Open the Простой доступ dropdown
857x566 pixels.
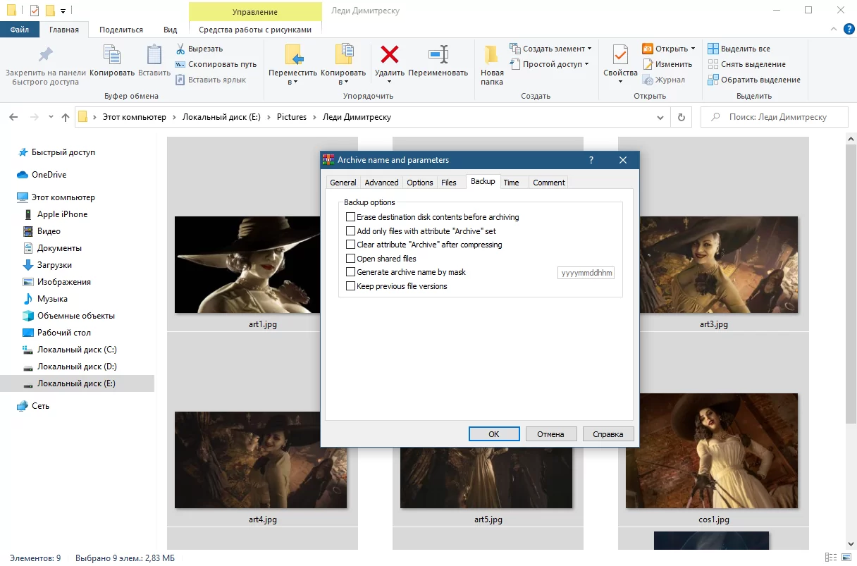pos(586,64)
